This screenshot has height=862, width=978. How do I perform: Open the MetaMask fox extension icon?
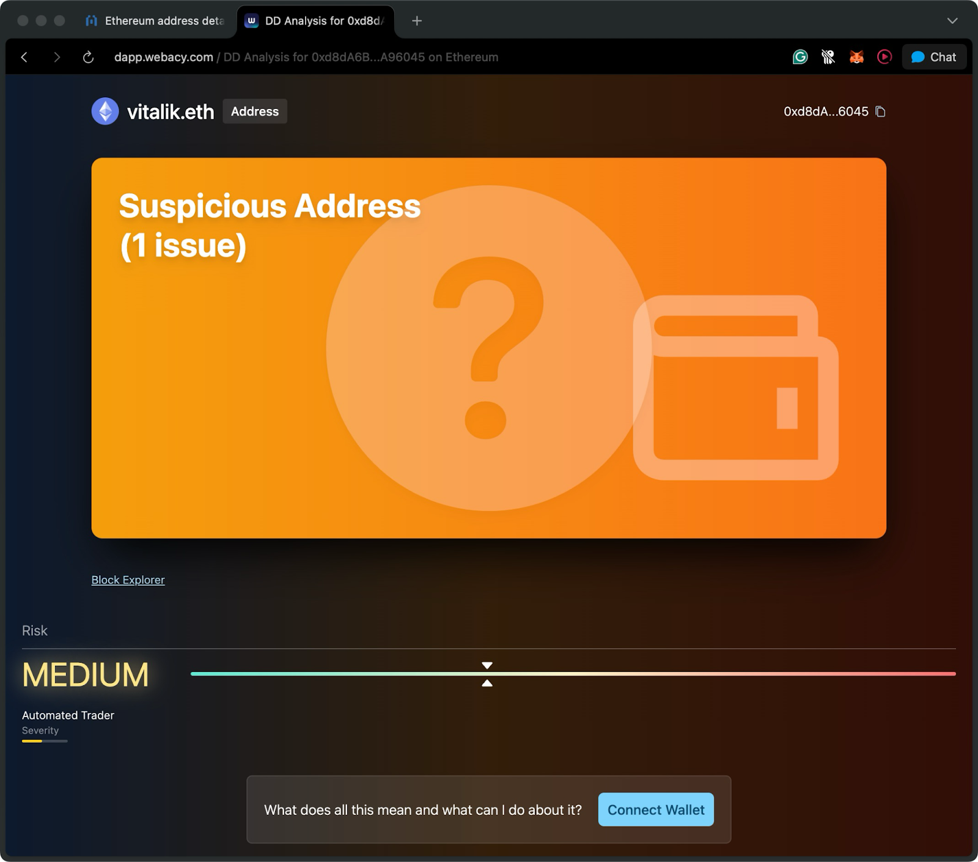coord(856,57)
